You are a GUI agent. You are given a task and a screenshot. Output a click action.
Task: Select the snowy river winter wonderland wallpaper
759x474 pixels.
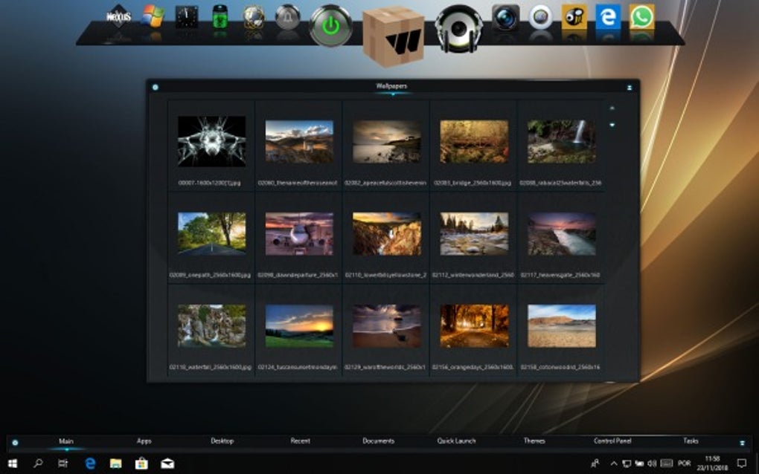[x=474, y=234]
